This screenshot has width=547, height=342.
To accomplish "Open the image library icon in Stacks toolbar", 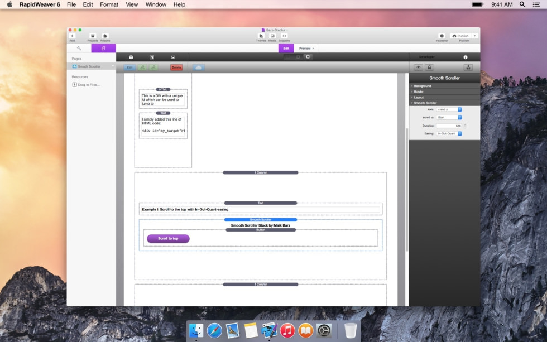I will coord(172,57).
